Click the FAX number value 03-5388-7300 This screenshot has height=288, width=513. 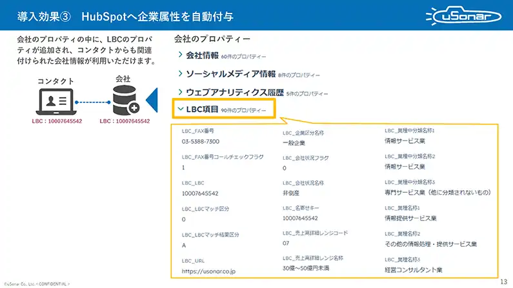(x=201, y=141)
